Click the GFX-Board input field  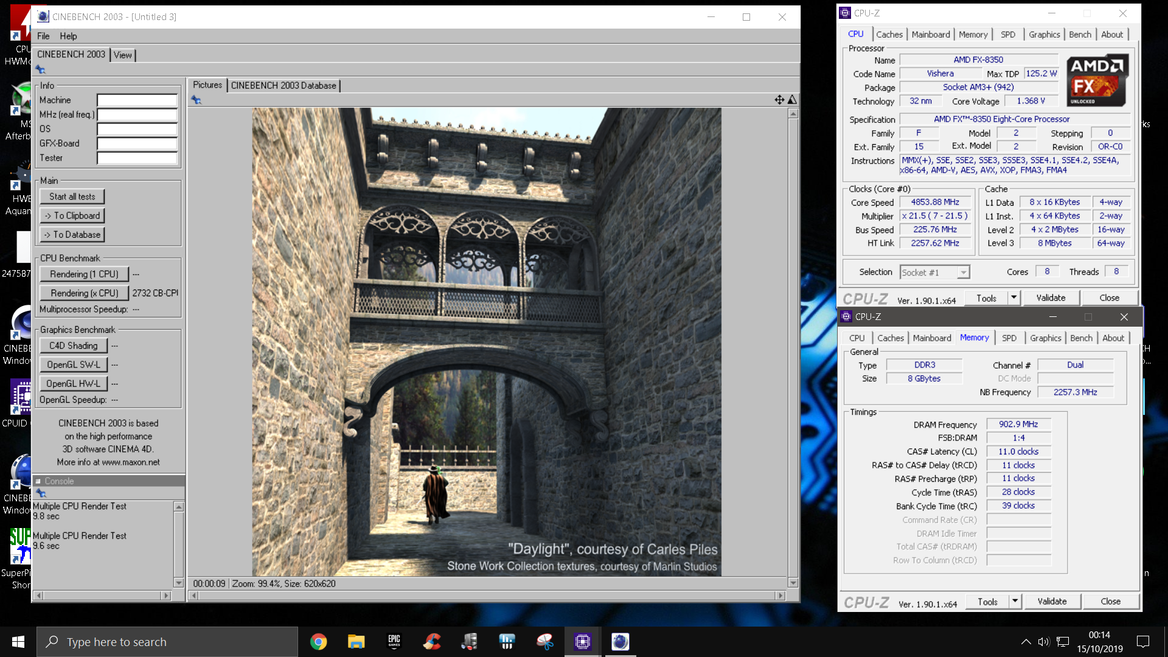click(x=137, y=144)
